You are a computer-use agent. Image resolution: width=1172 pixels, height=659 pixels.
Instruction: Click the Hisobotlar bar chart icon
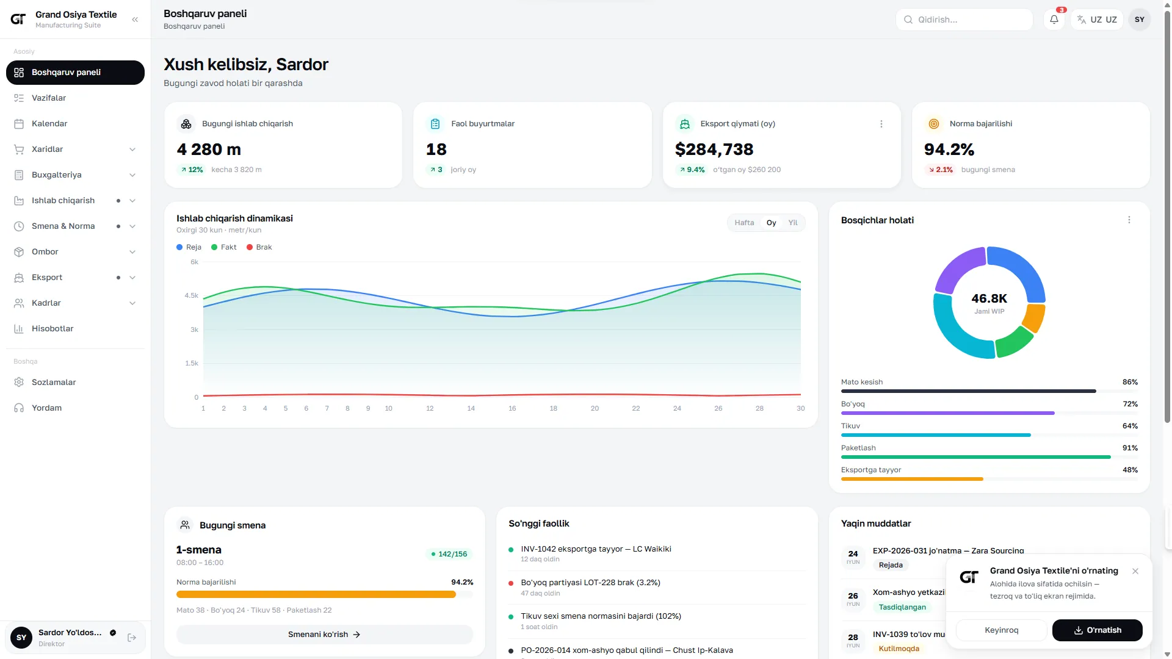click(x=19, y=328)
